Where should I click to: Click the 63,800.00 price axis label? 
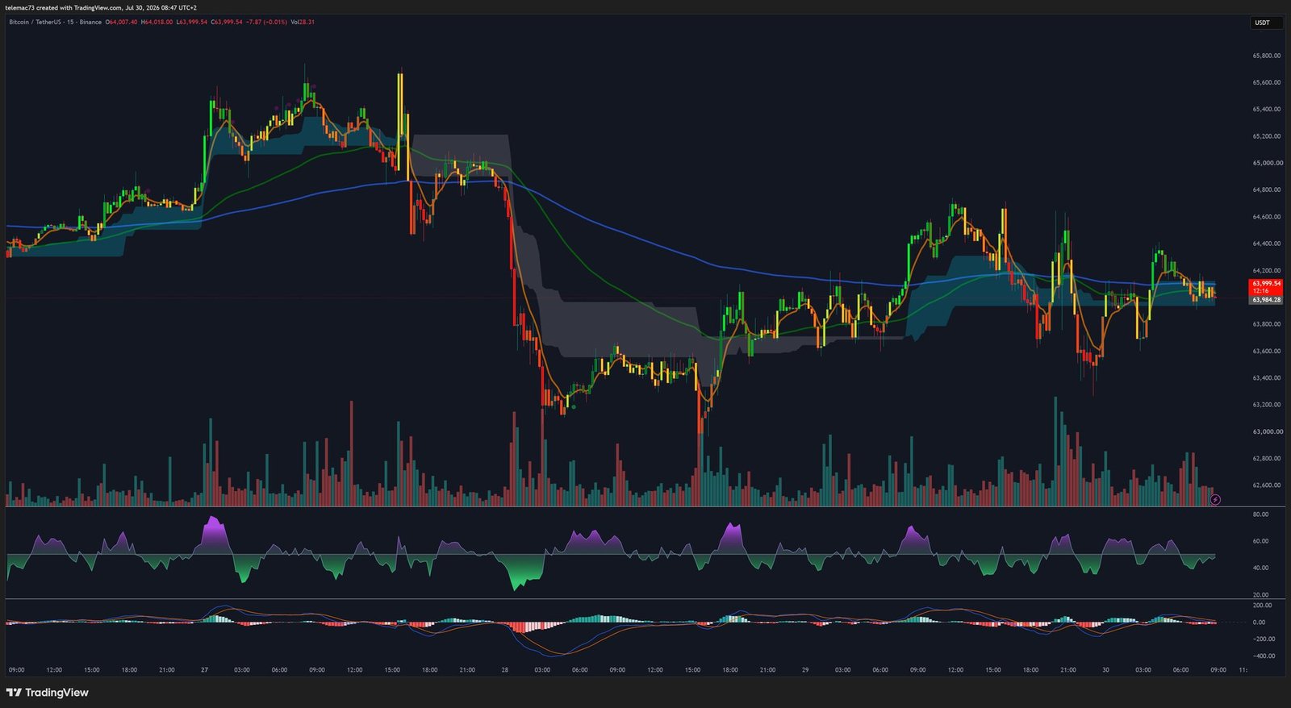(x=1267, y=324)
